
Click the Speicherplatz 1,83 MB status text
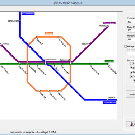(33, 132)
